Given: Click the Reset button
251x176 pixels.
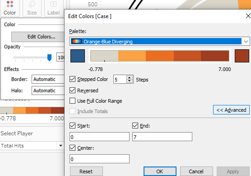Looking at the screenshot, I should point(86,171).
